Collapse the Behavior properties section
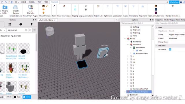This screenshot has height=104, width=185. (157, 46)
